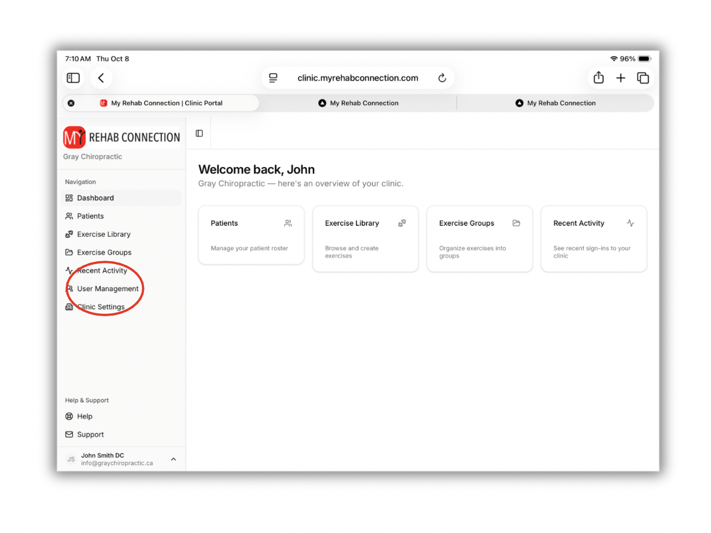Open Patients in navigation

(122, 216)
